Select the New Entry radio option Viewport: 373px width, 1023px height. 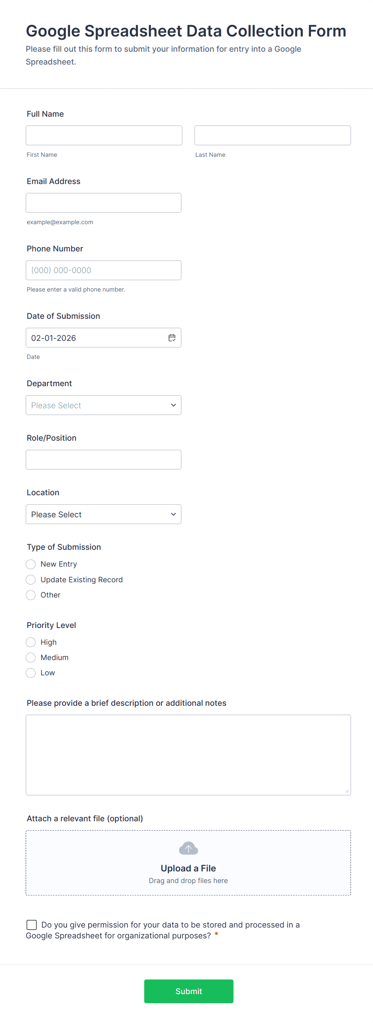coord(31,564)
